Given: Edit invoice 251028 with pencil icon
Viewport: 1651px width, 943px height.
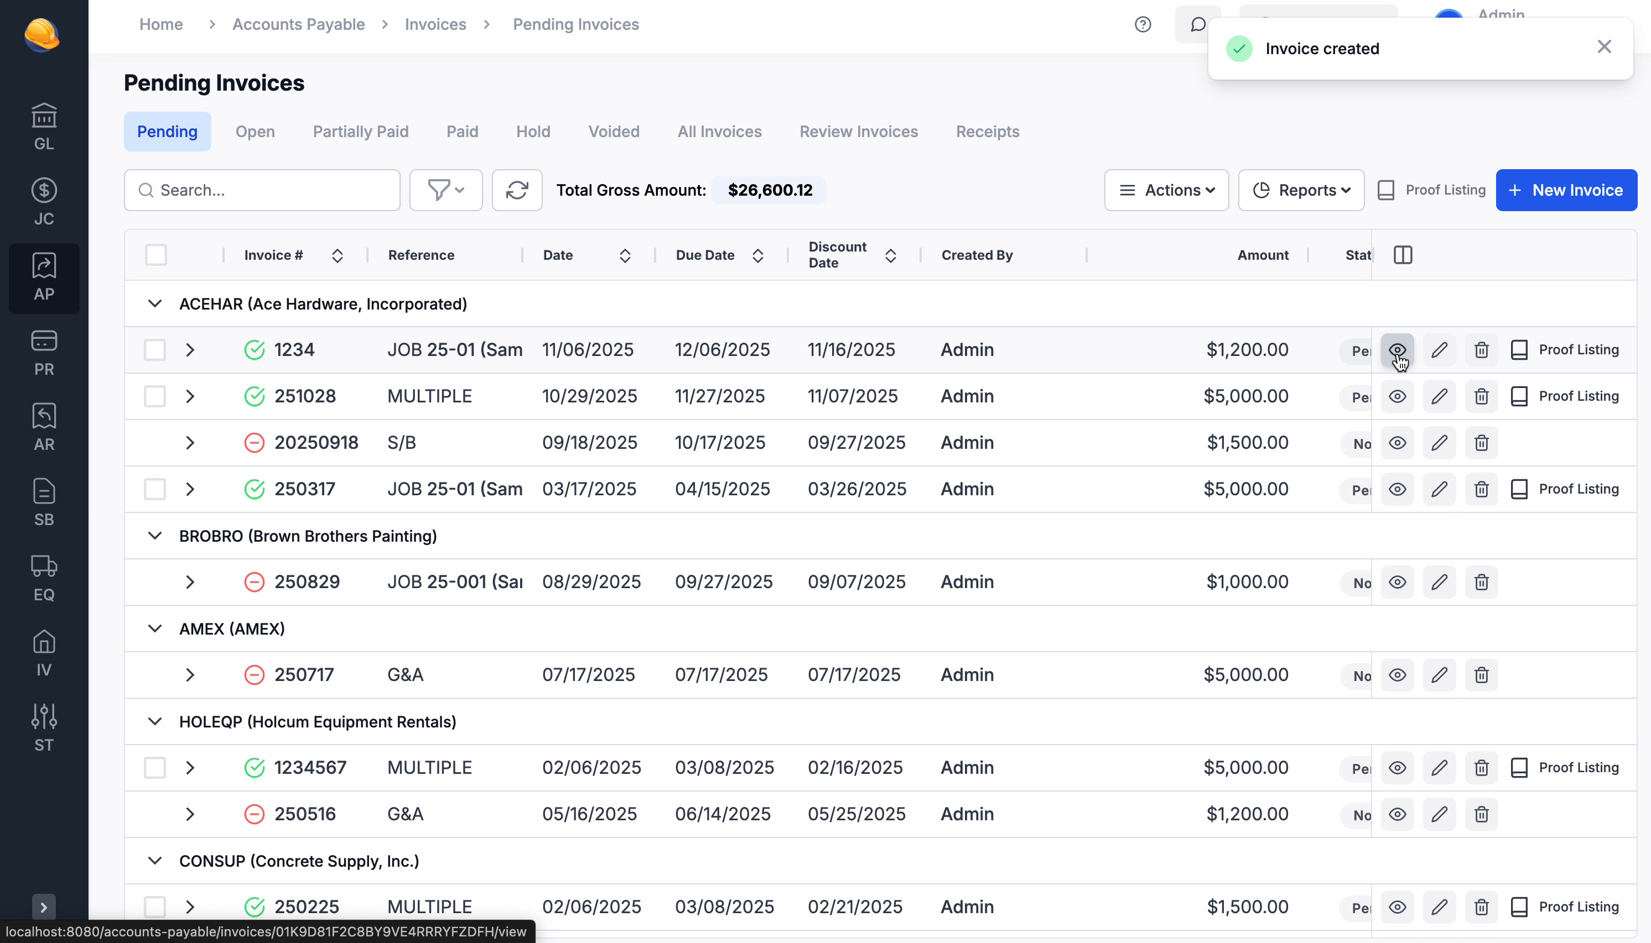Looking at the screenshot, I should pyautogui.click(x=1439, y=396).
